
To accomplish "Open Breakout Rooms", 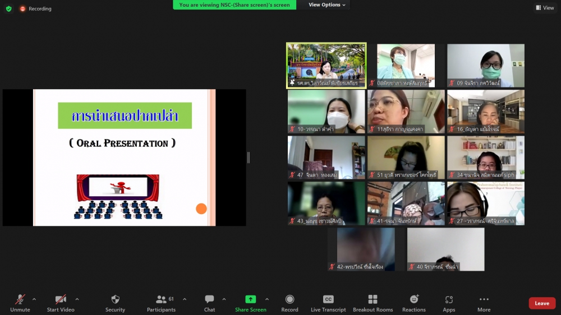I will coord(373,300).
